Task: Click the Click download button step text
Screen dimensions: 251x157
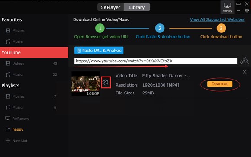Action: click(222, 37)
